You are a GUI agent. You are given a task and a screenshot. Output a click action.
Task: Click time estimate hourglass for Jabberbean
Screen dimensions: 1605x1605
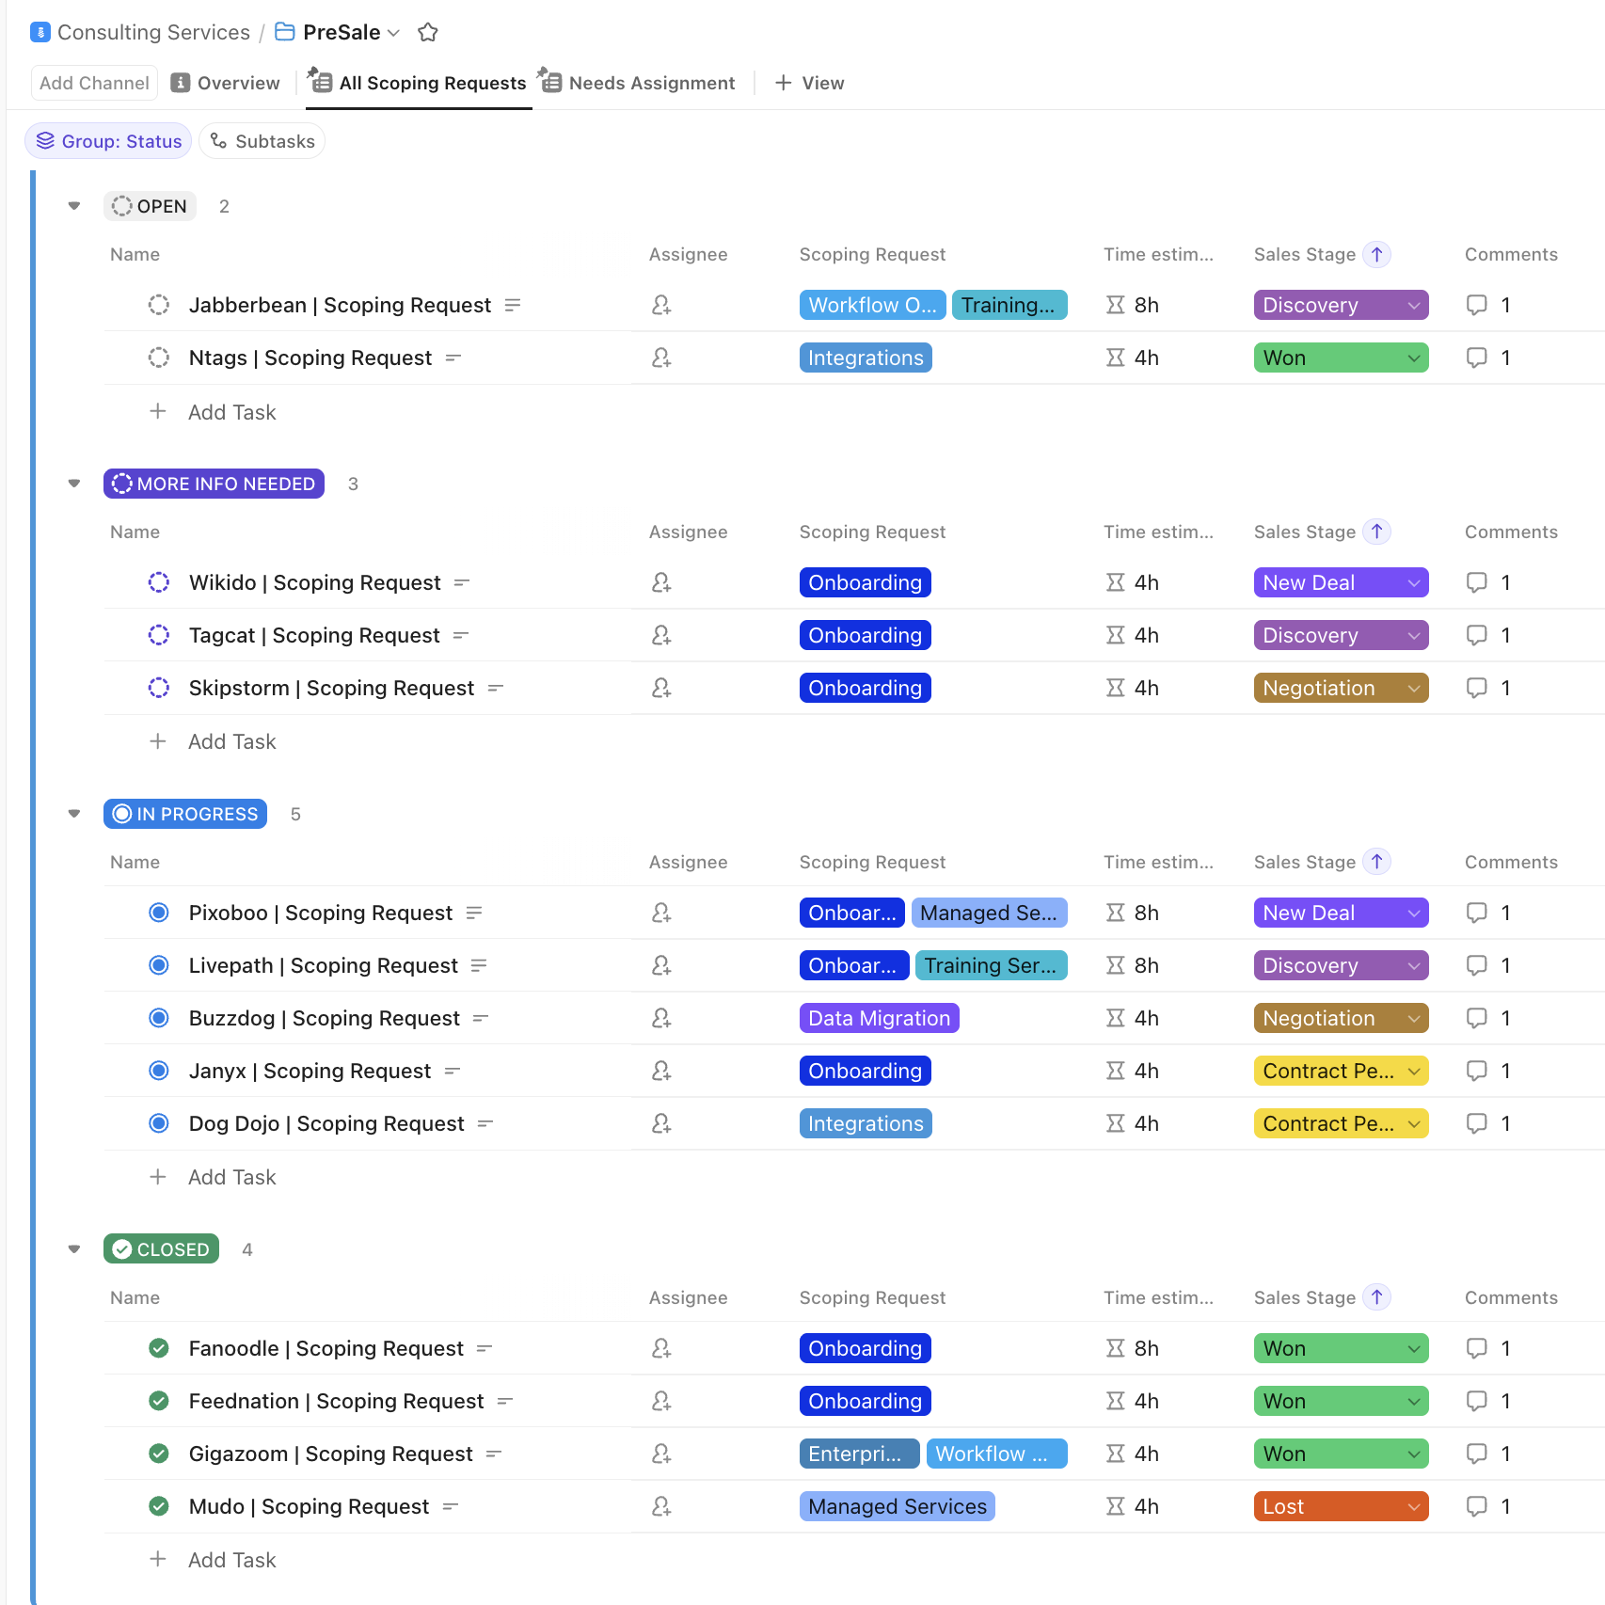click(1116, 305)
